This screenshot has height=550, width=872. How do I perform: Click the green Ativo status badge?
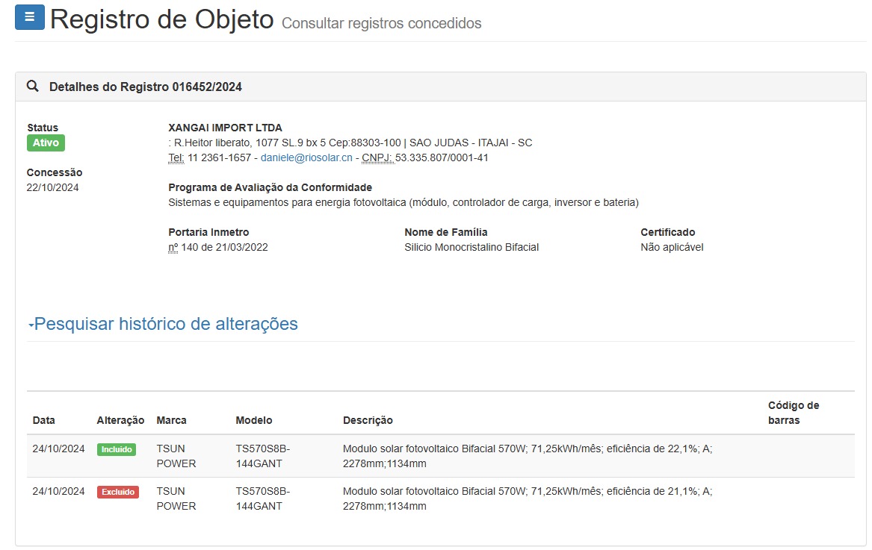(46, 143)
